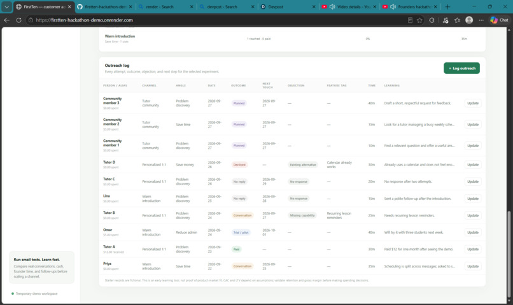Image resolution: width=513 pixels, height=305 pixels.
Task: Update the Tutor B row
Action: click(473, 215)
